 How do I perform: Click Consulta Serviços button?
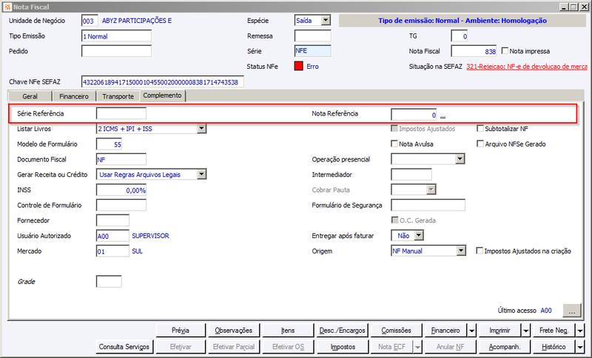click(124, 347)
